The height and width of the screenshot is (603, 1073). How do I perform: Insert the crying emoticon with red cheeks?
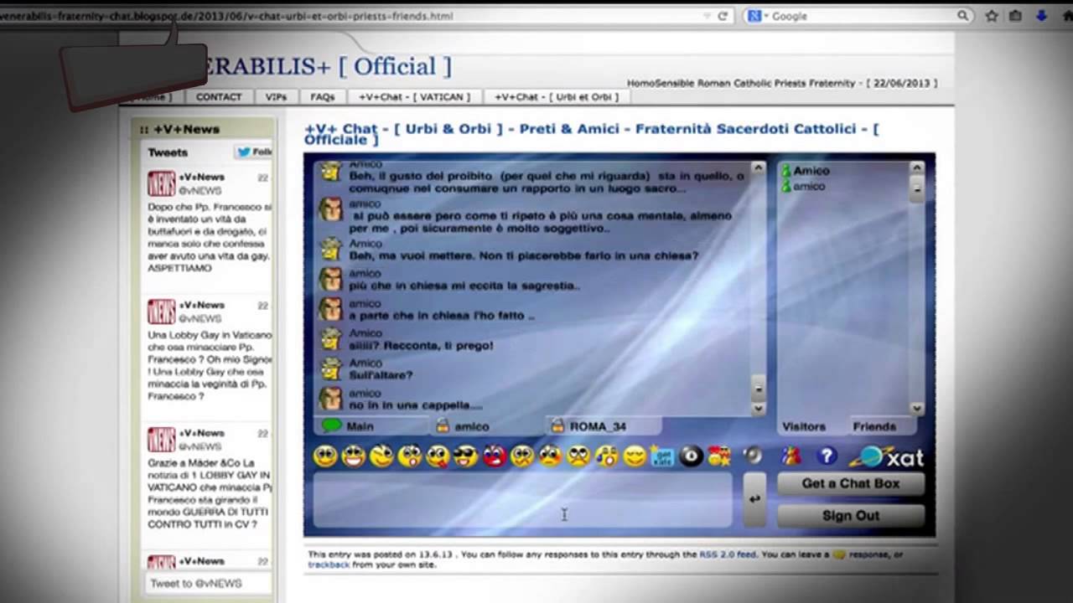[x=551, y=456]
